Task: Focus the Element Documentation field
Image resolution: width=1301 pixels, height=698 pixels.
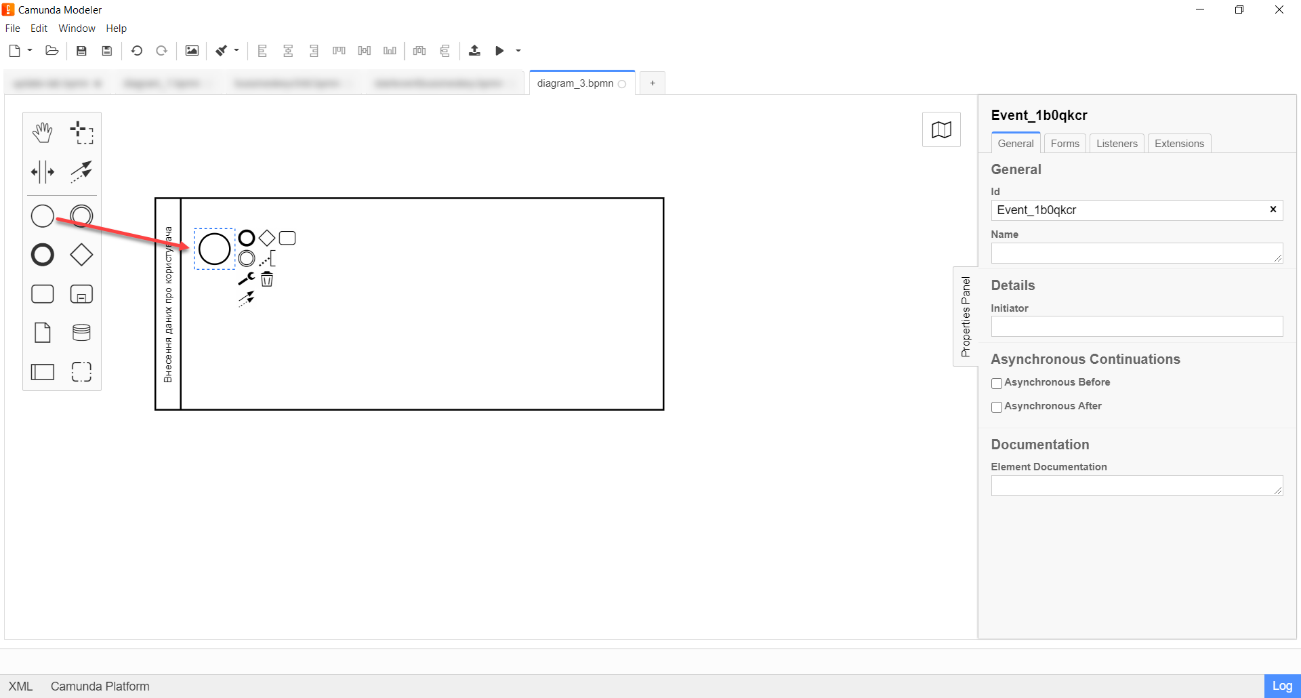Action: [1137, 485]
